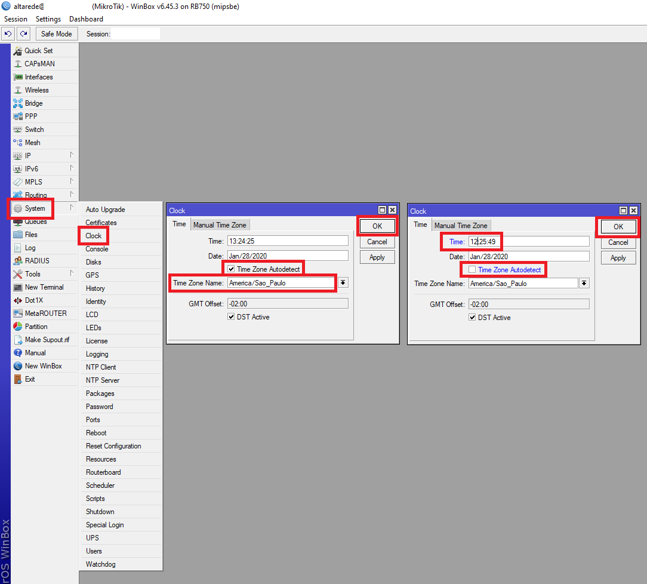The width and height of the screenshot is (647, 584).
Task: Open the Dashboard menu
Action: [x=86, y=19]
